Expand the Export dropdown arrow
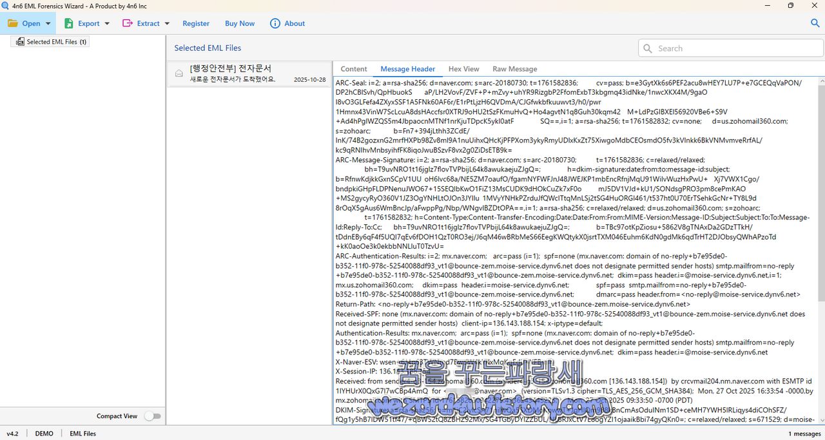This screenshot has width=825, height=440. tap(107, 24)
